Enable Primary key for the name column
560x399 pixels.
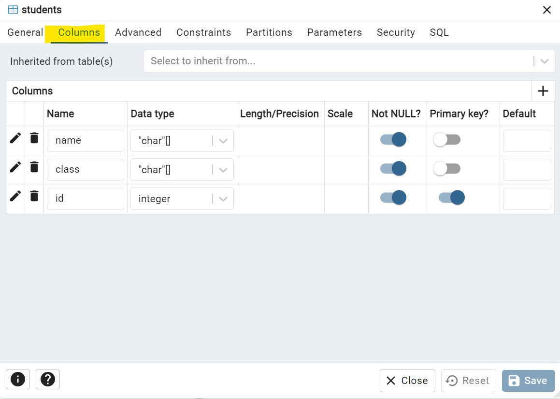(x=446, y=139)
